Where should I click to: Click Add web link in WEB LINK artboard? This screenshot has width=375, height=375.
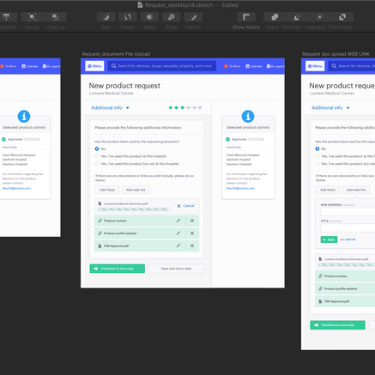[356, 190]
